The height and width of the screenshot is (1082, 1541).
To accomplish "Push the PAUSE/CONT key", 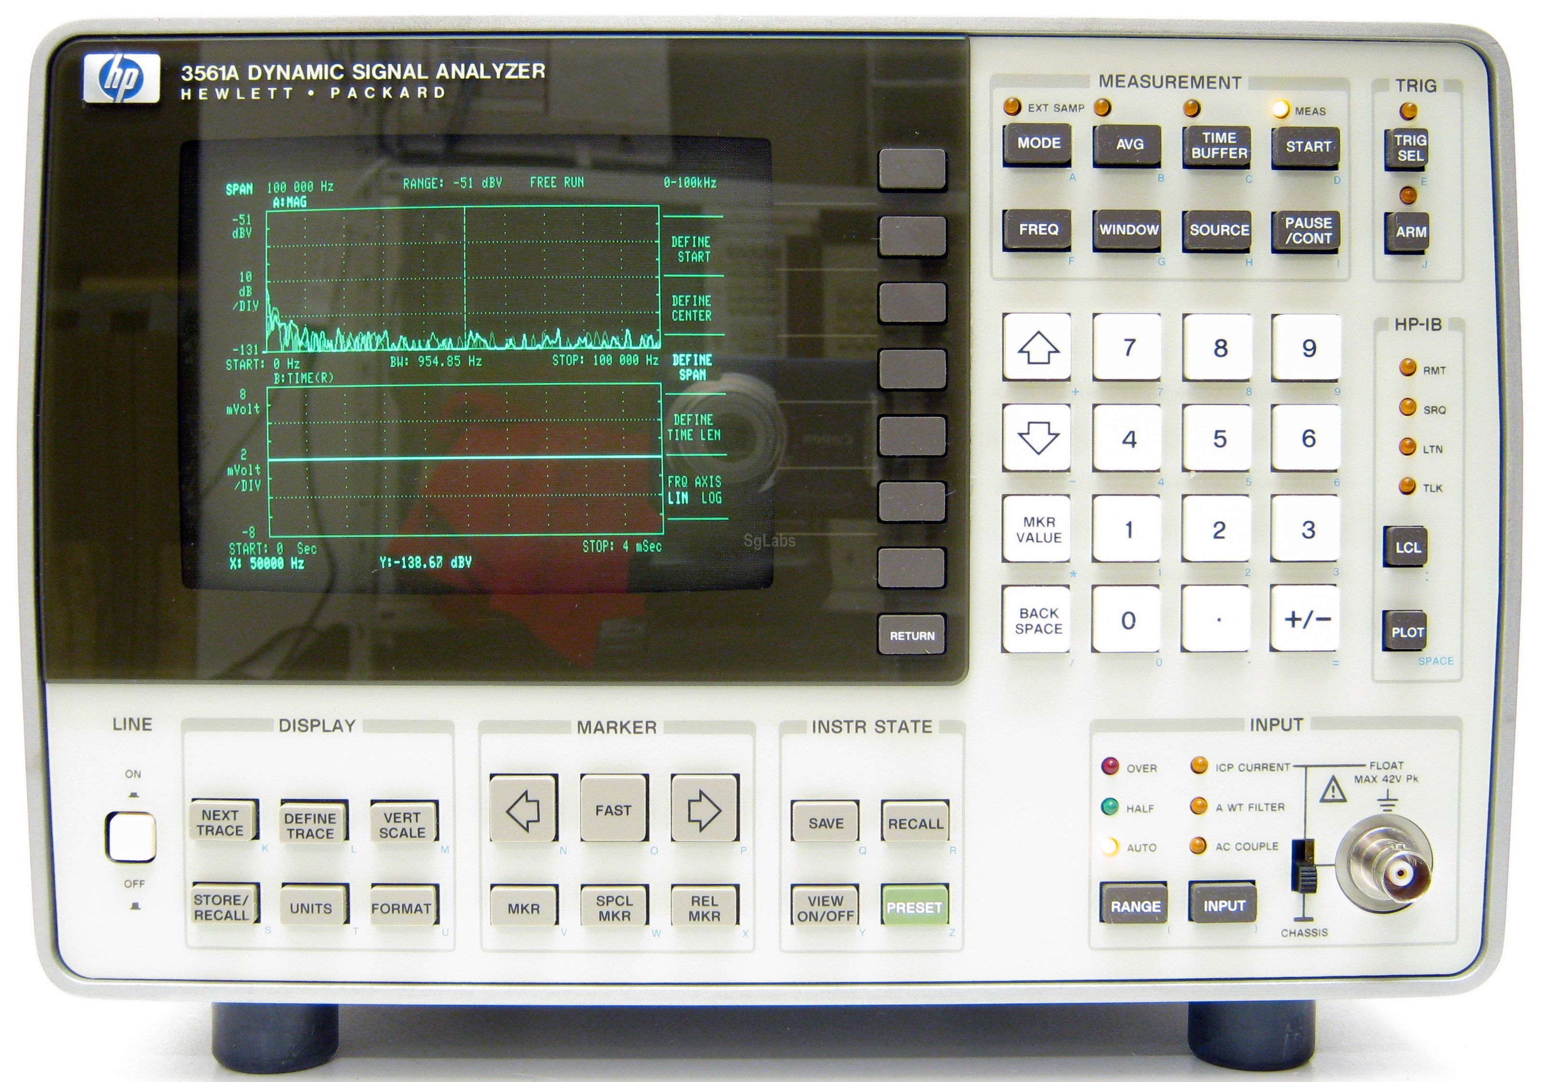I will [x=1306, y=231].
